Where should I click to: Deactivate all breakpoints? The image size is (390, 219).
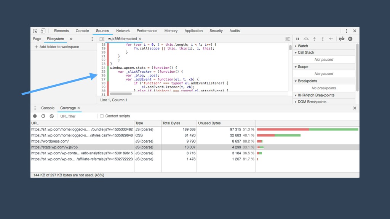point(342,39)
